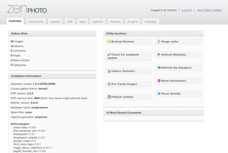The width and height of the screenshot is (228, 153).
Task: Click the class-video v1.0.0 plugin entry
Action: [x=24, y=127]
